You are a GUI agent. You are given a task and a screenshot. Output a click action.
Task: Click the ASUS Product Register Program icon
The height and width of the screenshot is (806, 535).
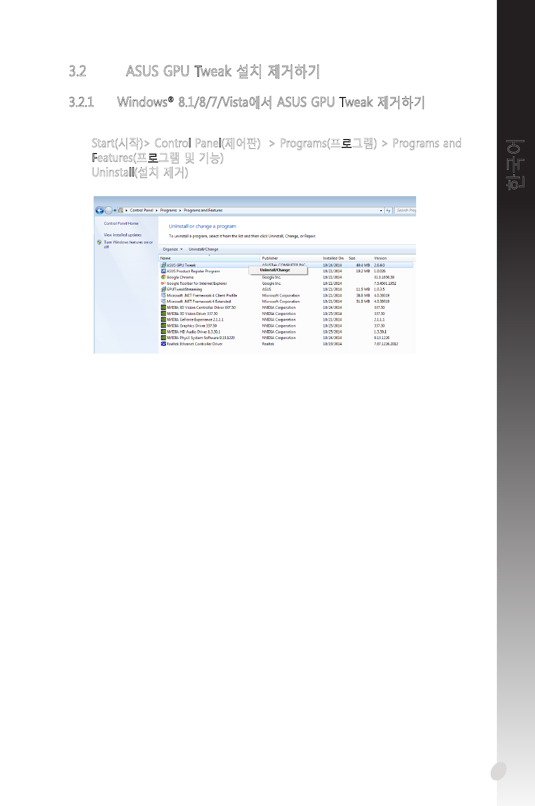pos(163,271)
